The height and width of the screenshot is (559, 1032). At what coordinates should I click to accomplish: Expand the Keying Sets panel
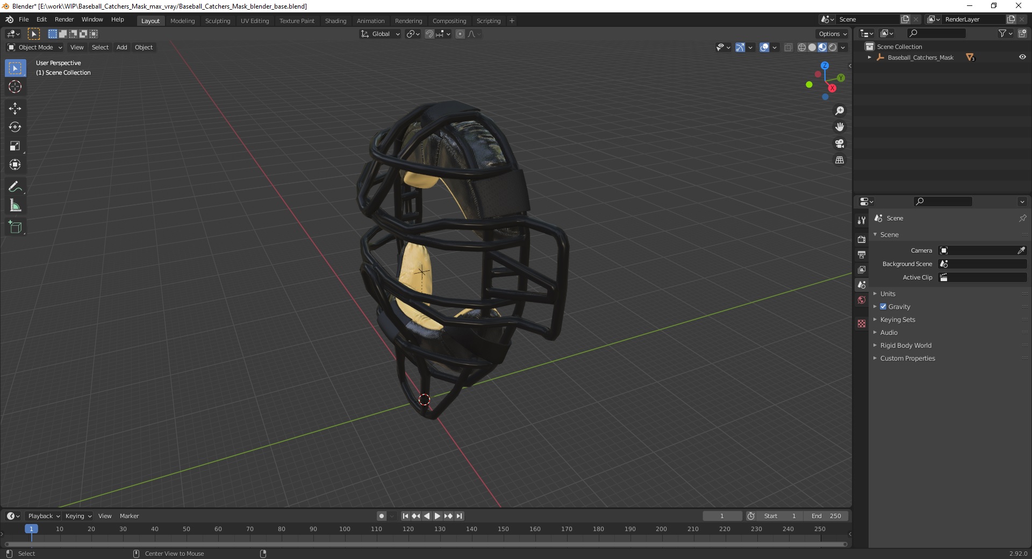click(x=897, y=319)
